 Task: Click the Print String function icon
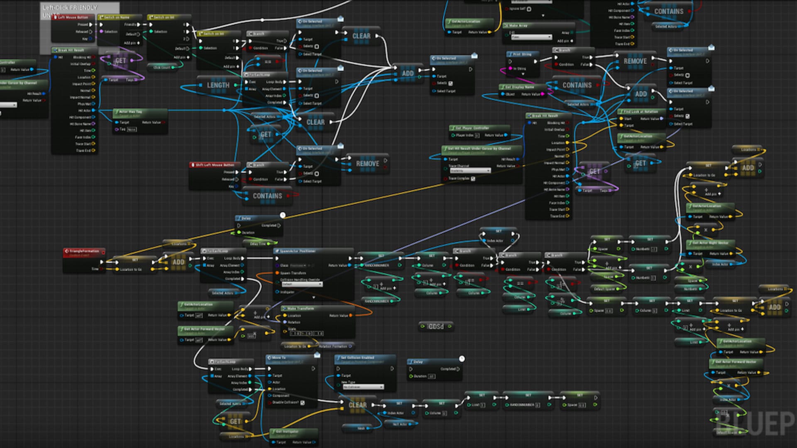(511, 54)
